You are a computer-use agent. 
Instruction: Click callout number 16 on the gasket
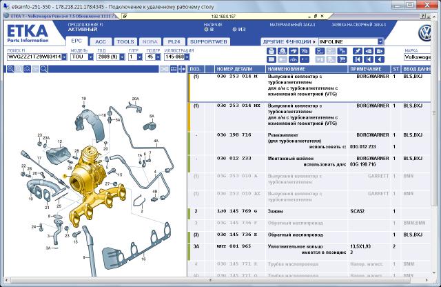143,259
